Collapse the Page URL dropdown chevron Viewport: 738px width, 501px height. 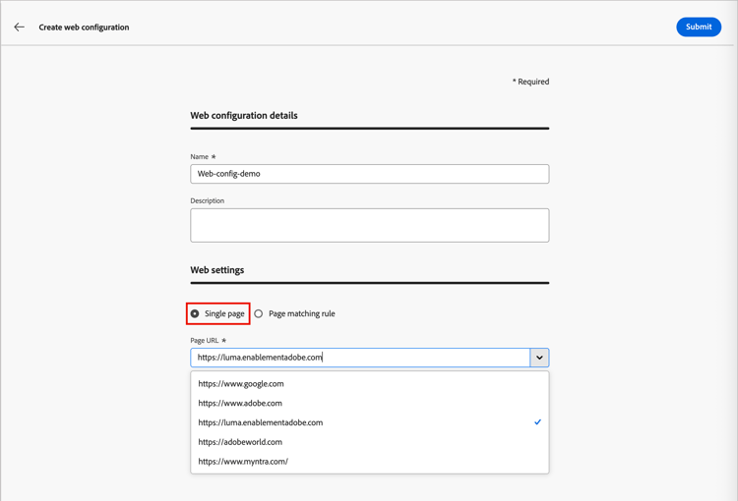(x=539, y=358)
